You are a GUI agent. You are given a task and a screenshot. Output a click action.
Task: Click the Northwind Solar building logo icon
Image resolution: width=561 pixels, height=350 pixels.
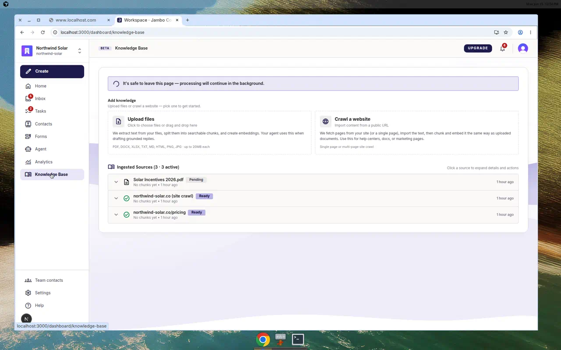tap(27, 51)
